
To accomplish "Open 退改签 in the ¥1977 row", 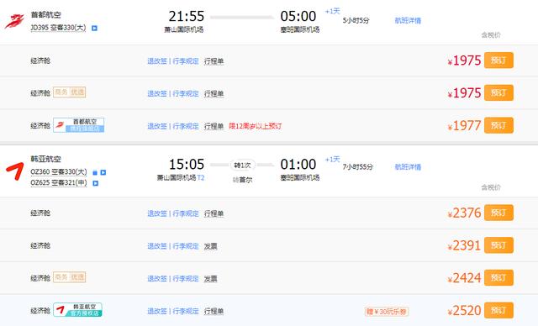I will [x=157, y=126].
